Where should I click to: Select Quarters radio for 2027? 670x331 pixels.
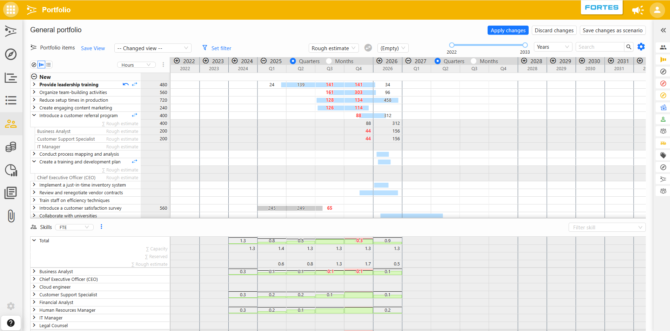point(437,61)
